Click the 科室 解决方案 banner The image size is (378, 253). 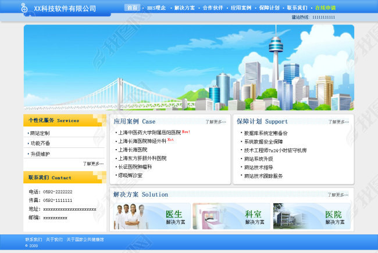pos(231,216)
